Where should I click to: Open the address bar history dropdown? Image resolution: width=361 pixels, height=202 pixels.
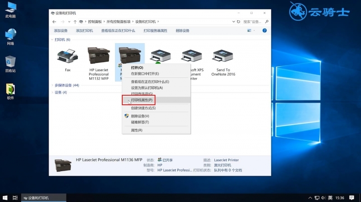(x=233, y=22)
